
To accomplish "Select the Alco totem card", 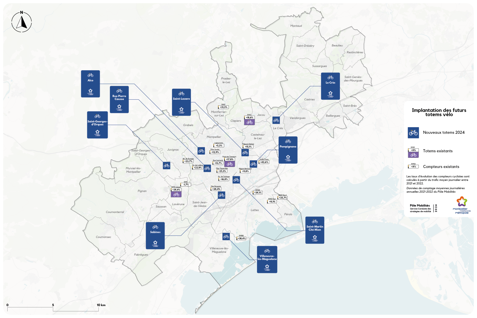I will (90, 84).
